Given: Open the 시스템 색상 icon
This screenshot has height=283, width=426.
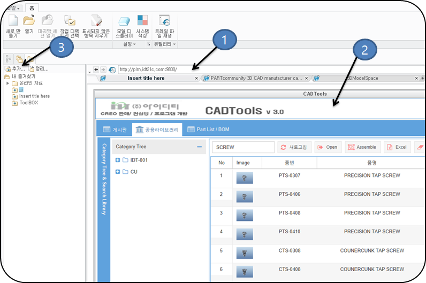Looking at the screenshot, I should point(142,20).
